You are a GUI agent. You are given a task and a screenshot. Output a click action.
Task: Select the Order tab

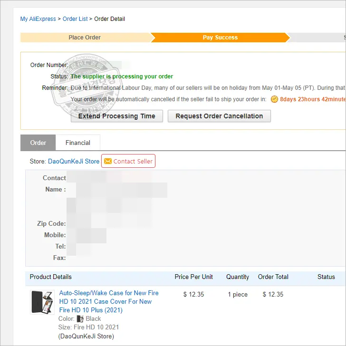tap(38, 143)
